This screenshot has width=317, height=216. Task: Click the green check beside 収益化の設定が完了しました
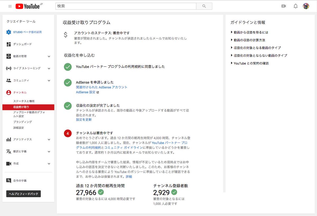coord(68,106)
